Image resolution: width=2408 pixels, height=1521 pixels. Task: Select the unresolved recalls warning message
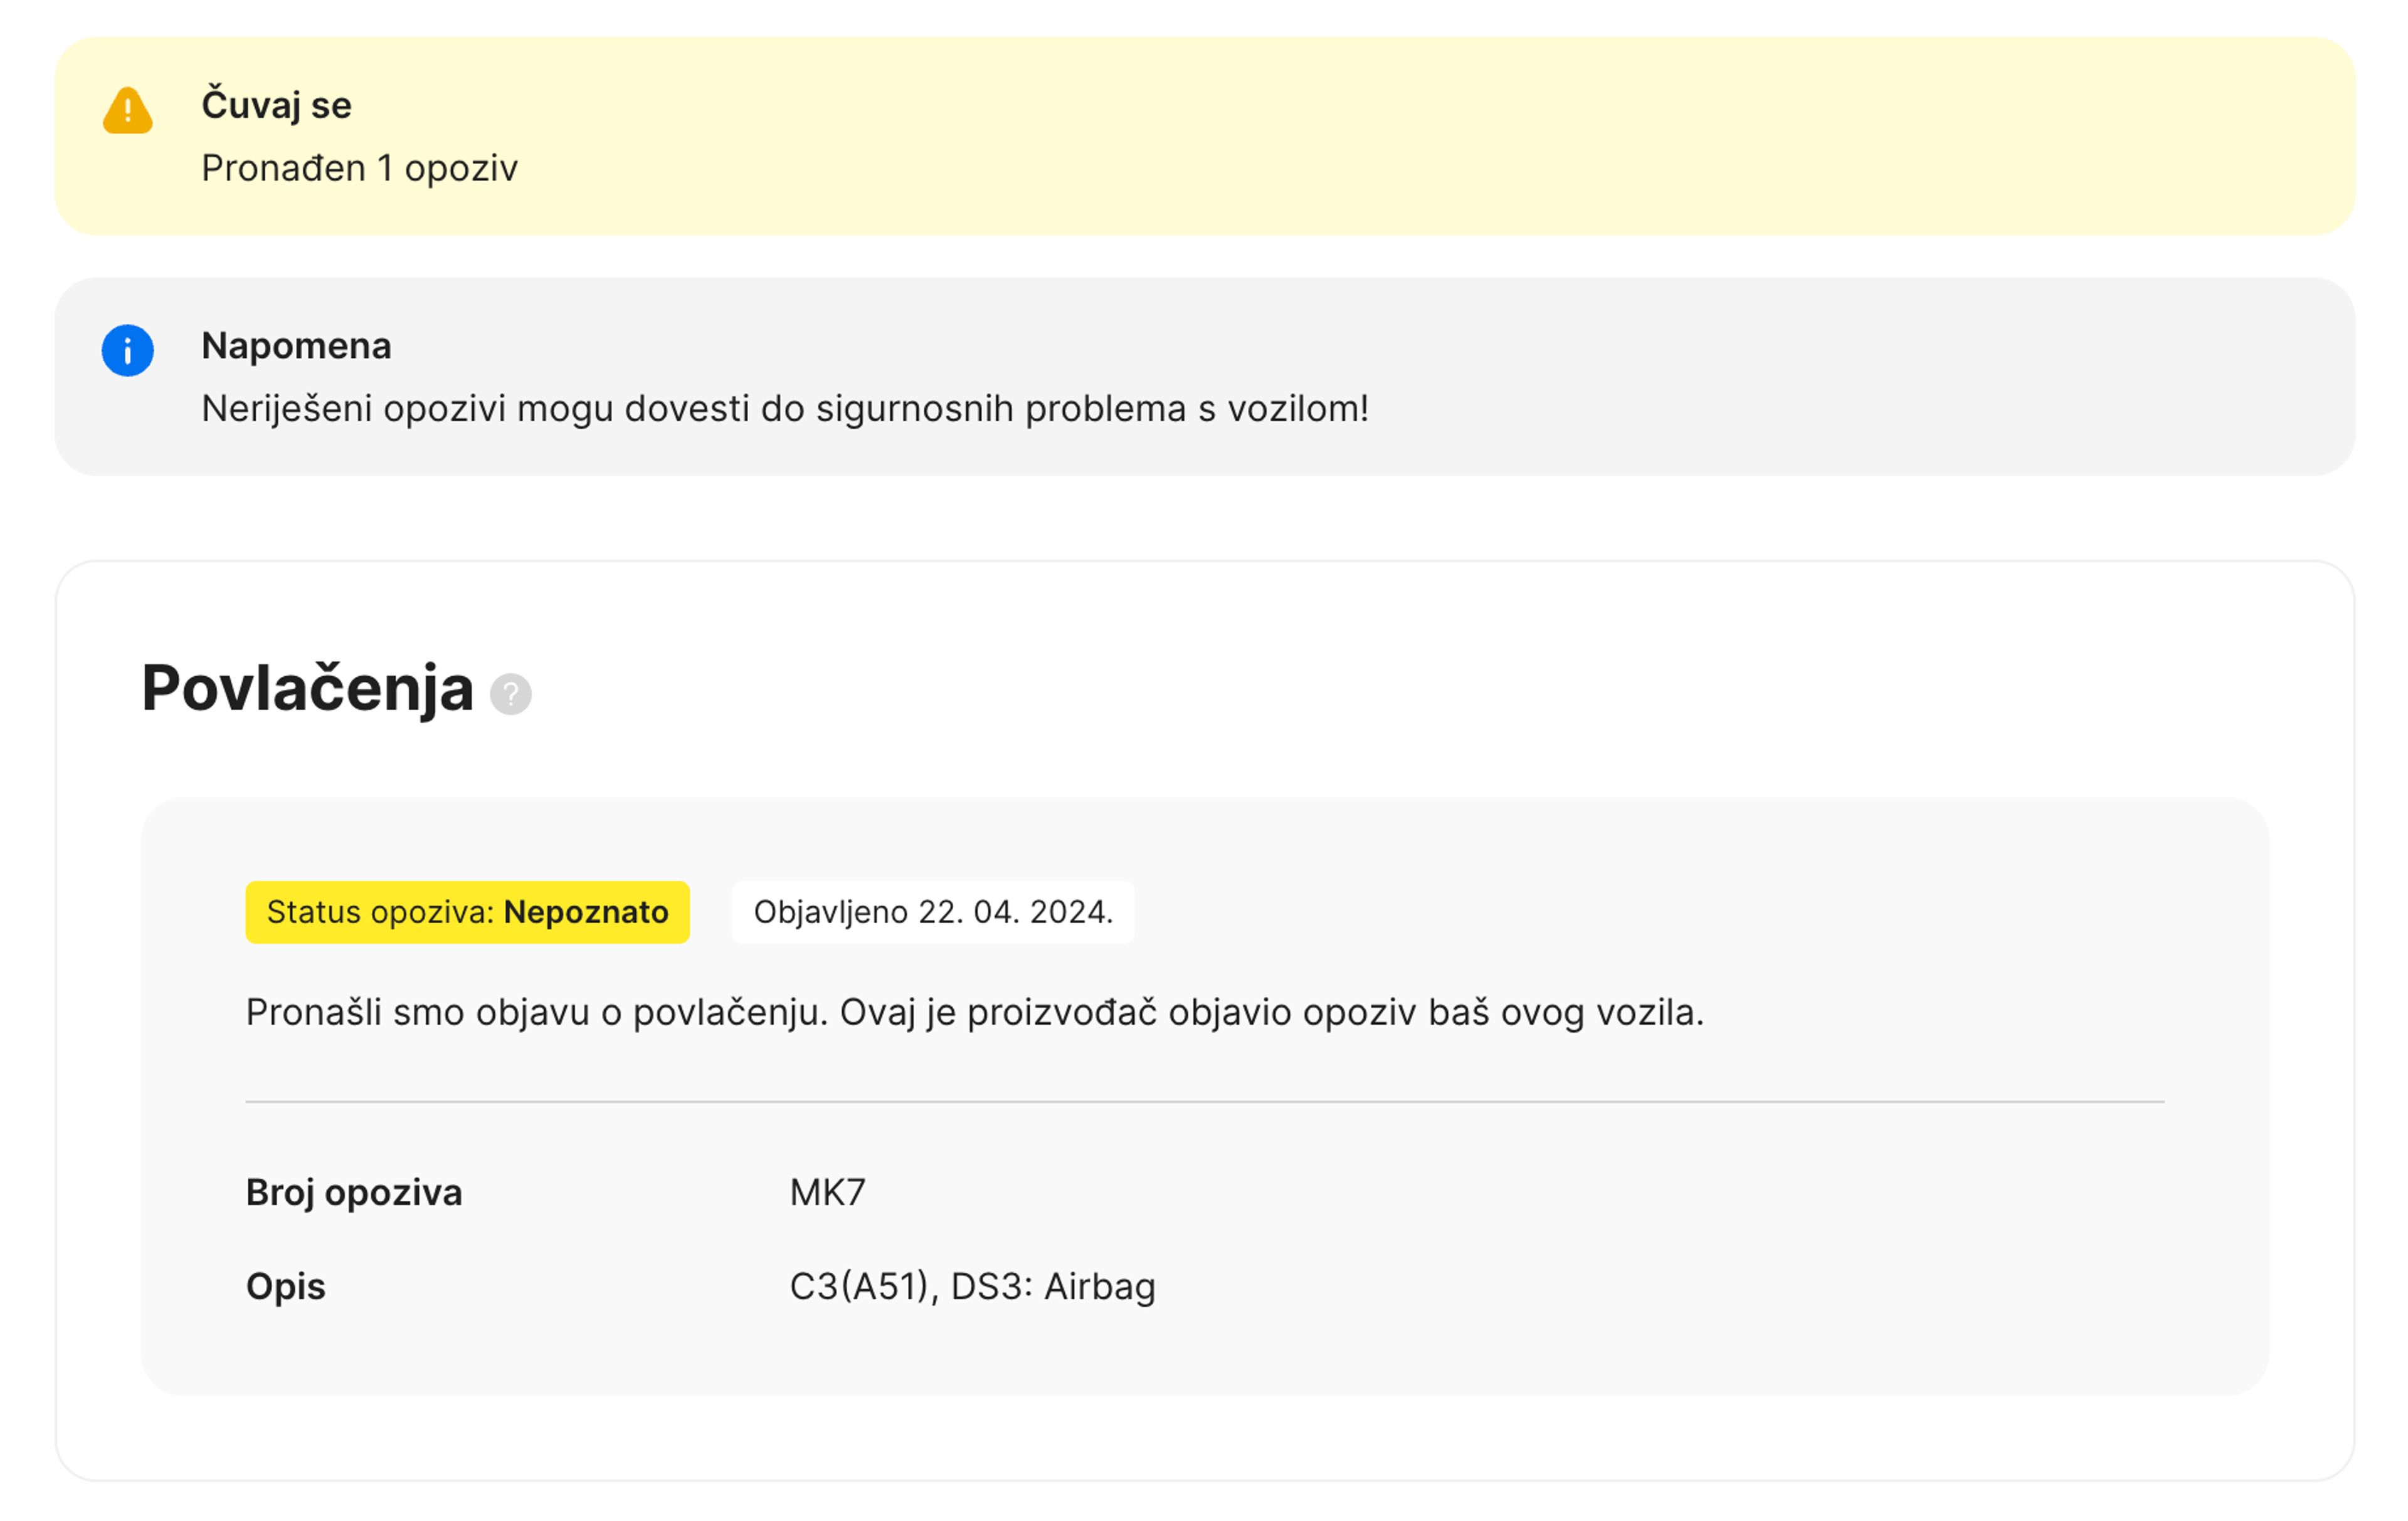(x=784, y=409)
